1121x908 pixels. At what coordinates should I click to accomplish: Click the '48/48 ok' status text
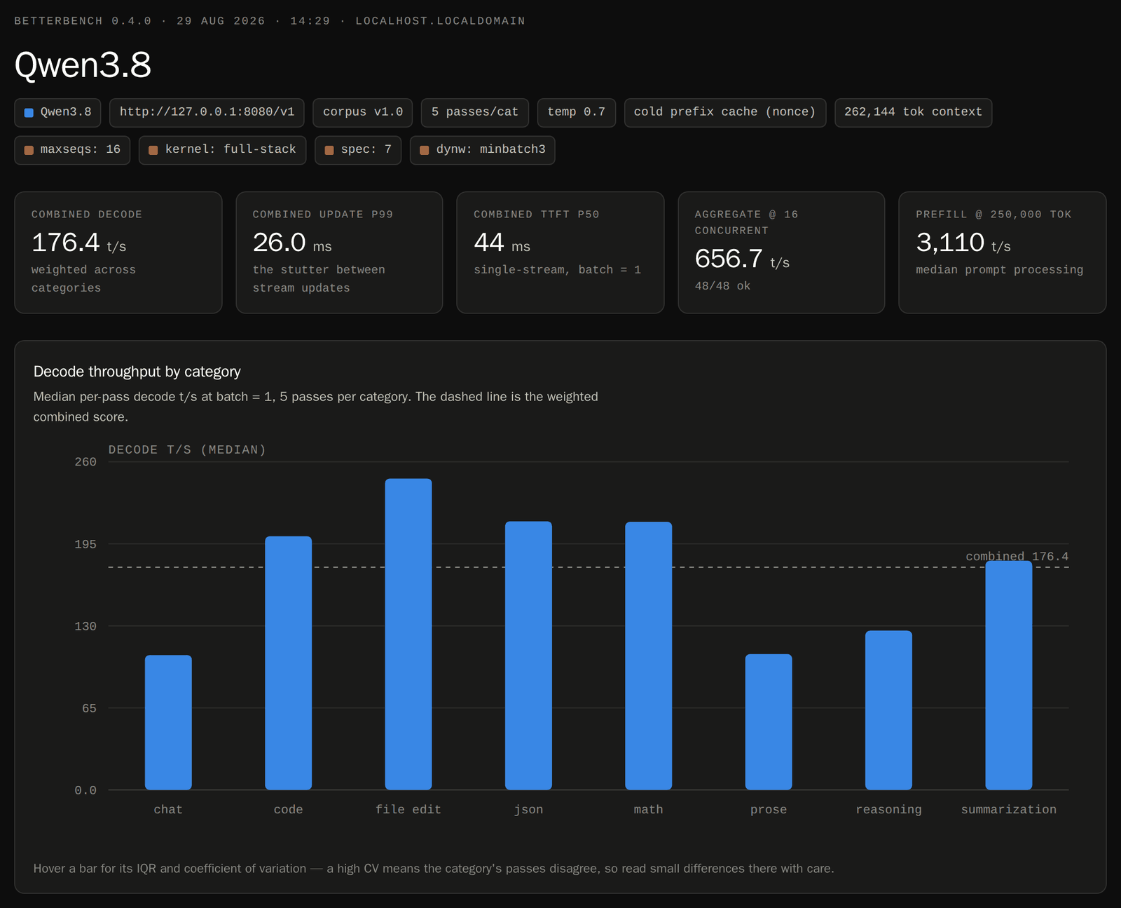[722, 286]
